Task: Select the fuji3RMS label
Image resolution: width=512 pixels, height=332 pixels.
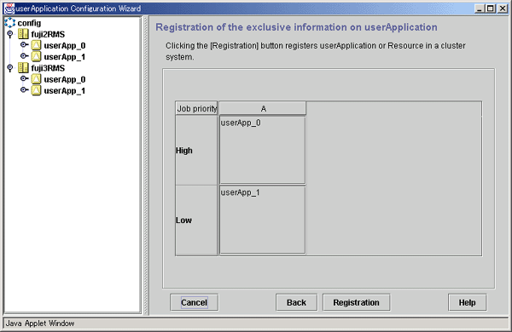Action: (48, 68)
